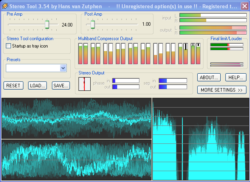Close the Stereo Tool window
Viewport: 250px width, 182px height.
pyautogui.click(x=245, y=6)
